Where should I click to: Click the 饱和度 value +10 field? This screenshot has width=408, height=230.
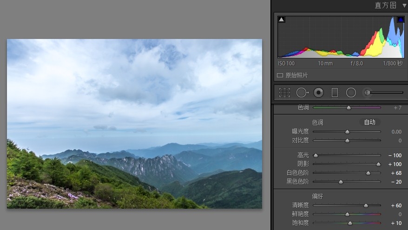[x=395, y=223]
